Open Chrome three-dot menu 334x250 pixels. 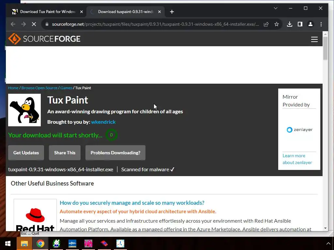[321, 24]
